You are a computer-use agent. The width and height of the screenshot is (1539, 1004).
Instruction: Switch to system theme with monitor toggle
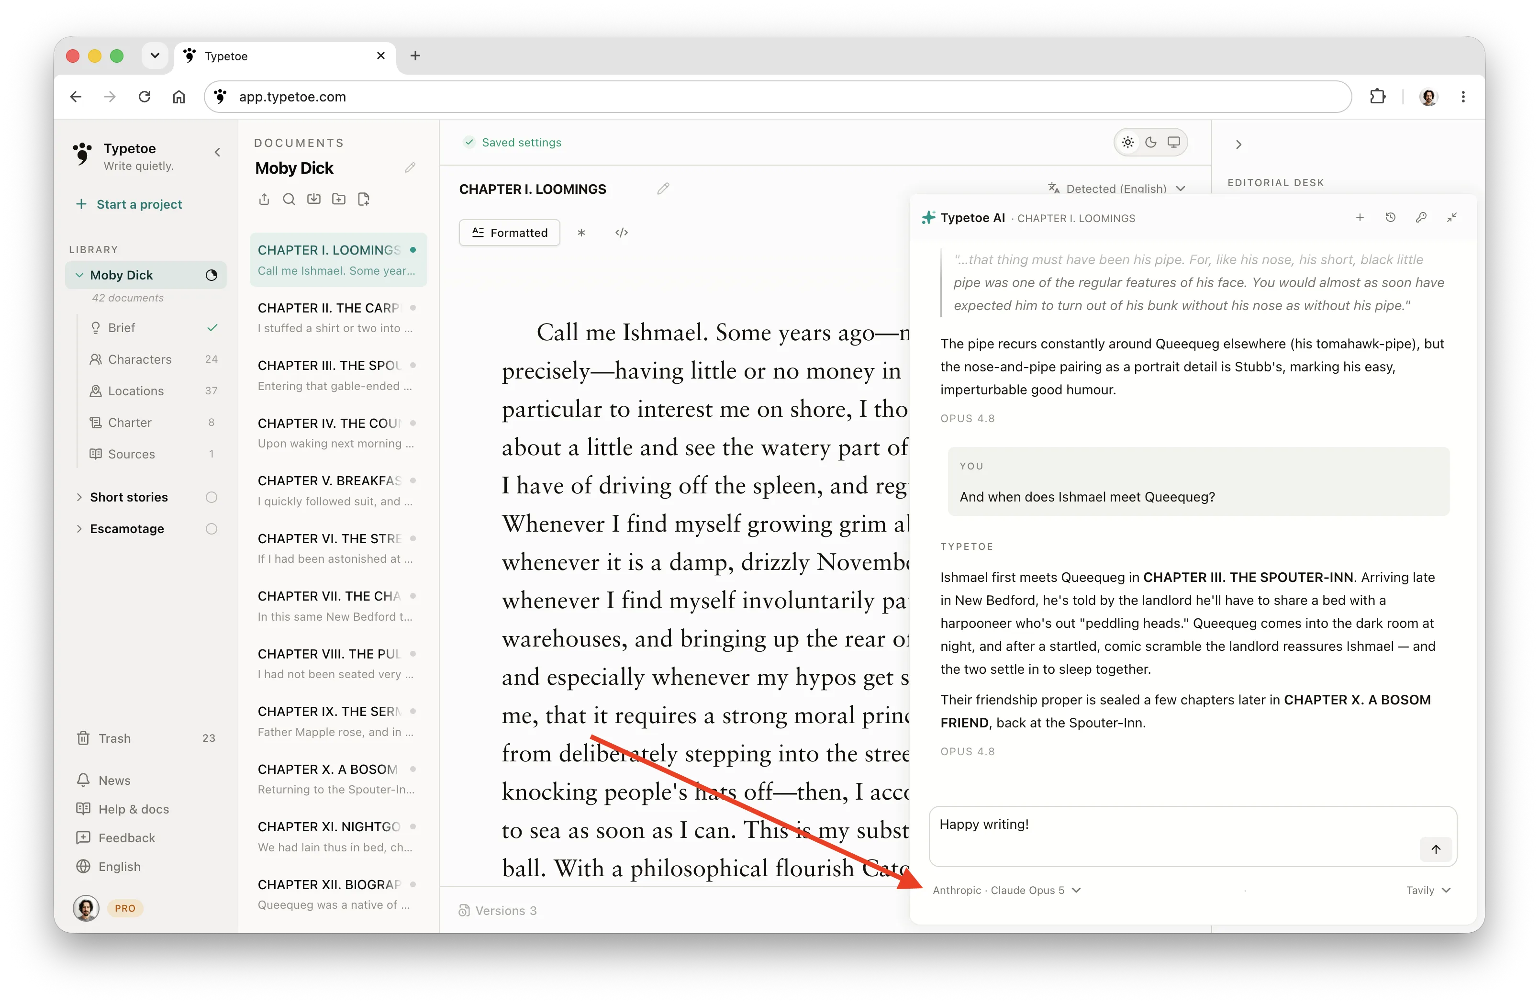pos(1174,142)
